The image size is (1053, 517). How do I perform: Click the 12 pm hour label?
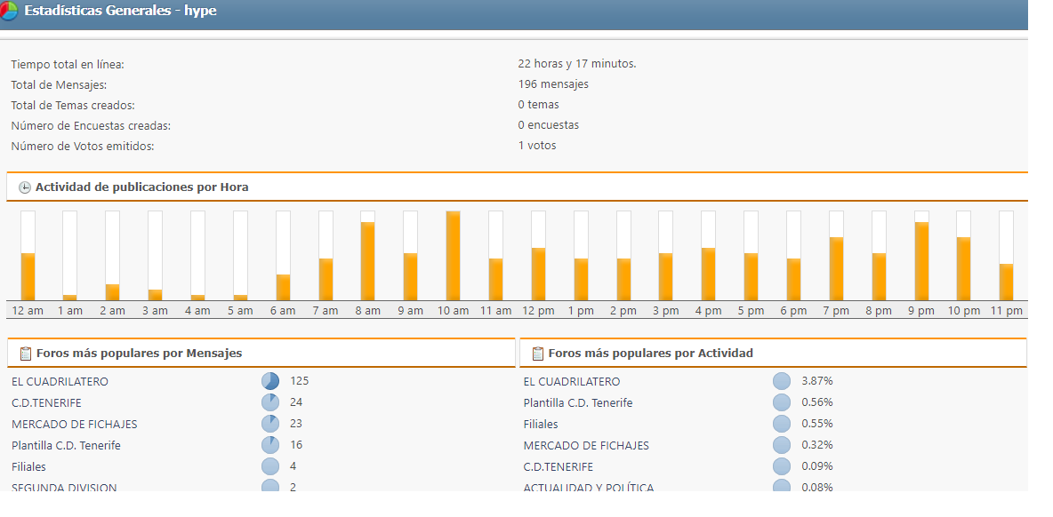tap(539, 311)
